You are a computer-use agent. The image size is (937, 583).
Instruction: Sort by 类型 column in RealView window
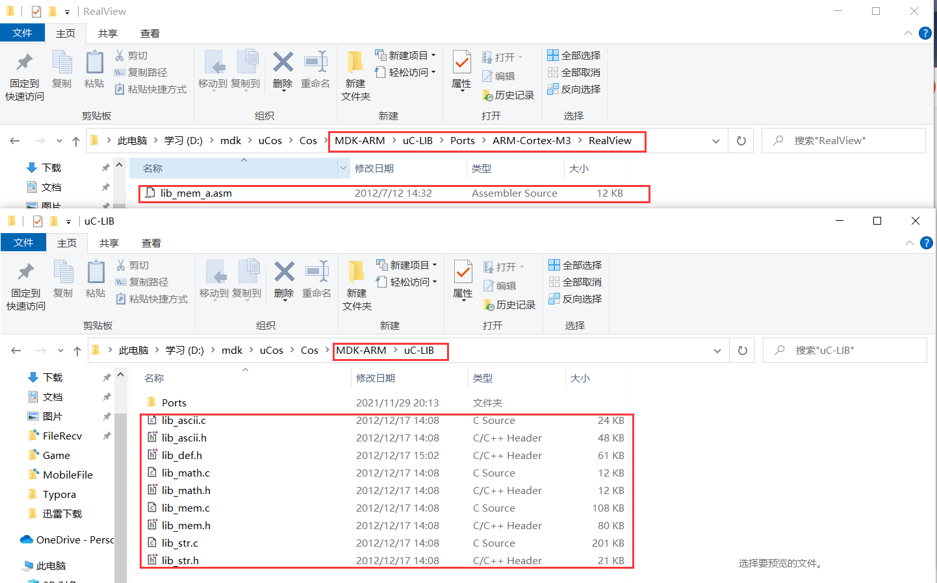click(x=516, y=168)
